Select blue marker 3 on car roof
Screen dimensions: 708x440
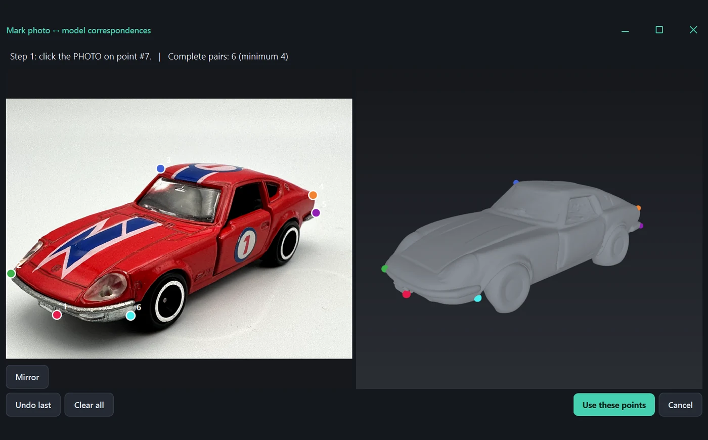[x=161, y=168]
